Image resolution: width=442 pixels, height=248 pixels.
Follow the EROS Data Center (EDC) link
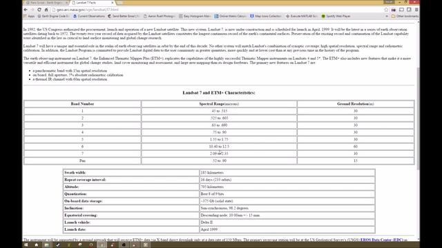click(382, 240)
